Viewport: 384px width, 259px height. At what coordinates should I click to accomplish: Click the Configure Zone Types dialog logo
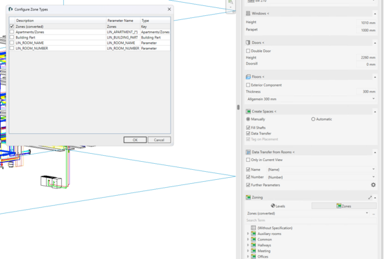pos(11,9)
